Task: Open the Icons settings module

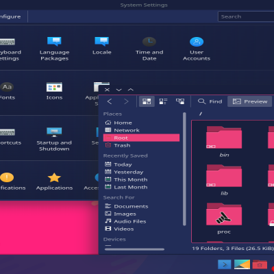Action: (x=54, y=91)
